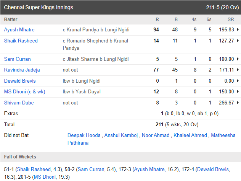Open Shaik Rasheed batter profile link
The height and width of the screenshot is (181, 241).
pos(21,41)
